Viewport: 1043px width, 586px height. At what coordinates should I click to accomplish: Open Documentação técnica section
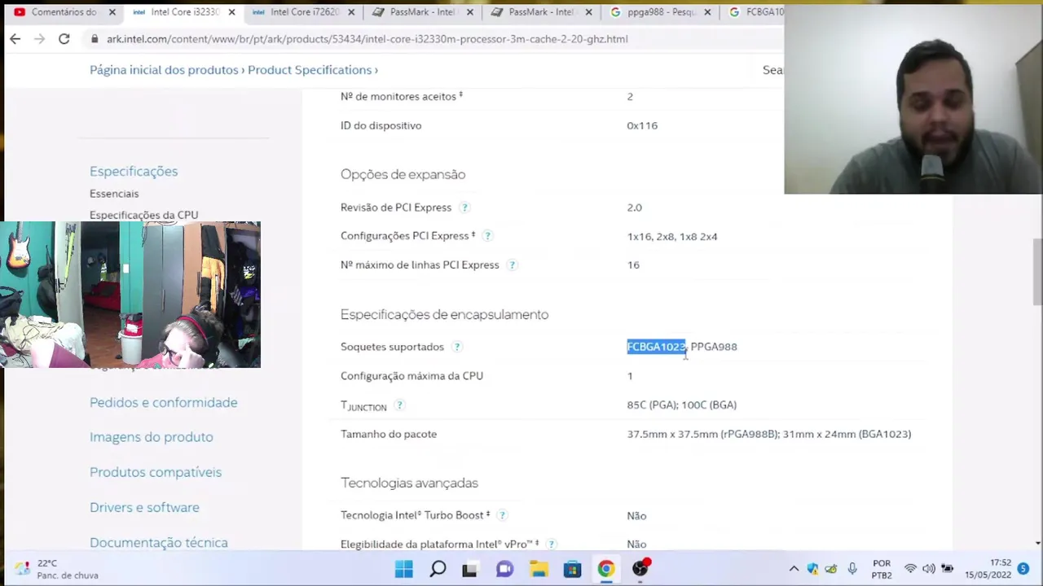tap(159, 542)
